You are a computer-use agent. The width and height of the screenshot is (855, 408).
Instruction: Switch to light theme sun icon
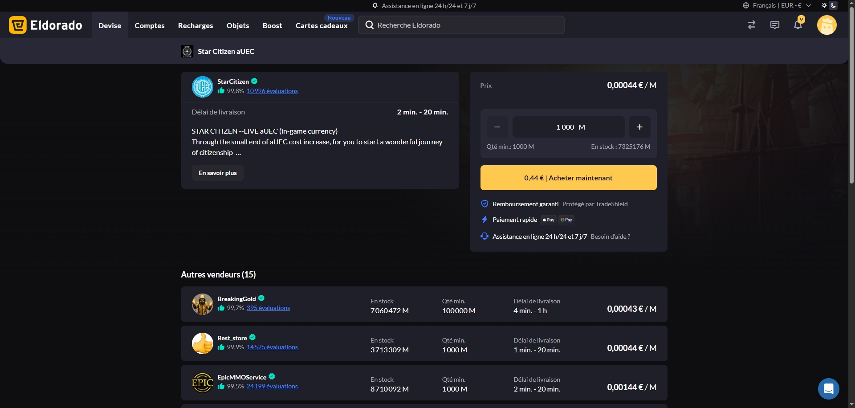pos(824,5)
